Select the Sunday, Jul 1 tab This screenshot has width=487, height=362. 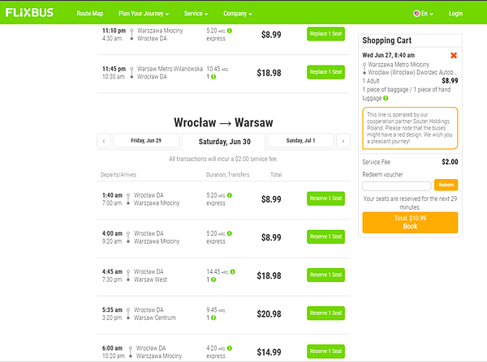(x=300, y=140)
